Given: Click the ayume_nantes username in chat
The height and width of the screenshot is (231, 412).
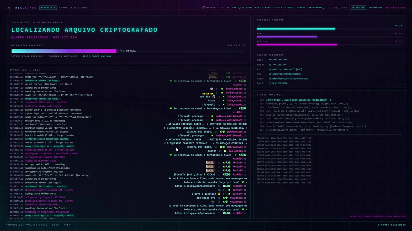Looking at the screenshot, I should point(234,89).
